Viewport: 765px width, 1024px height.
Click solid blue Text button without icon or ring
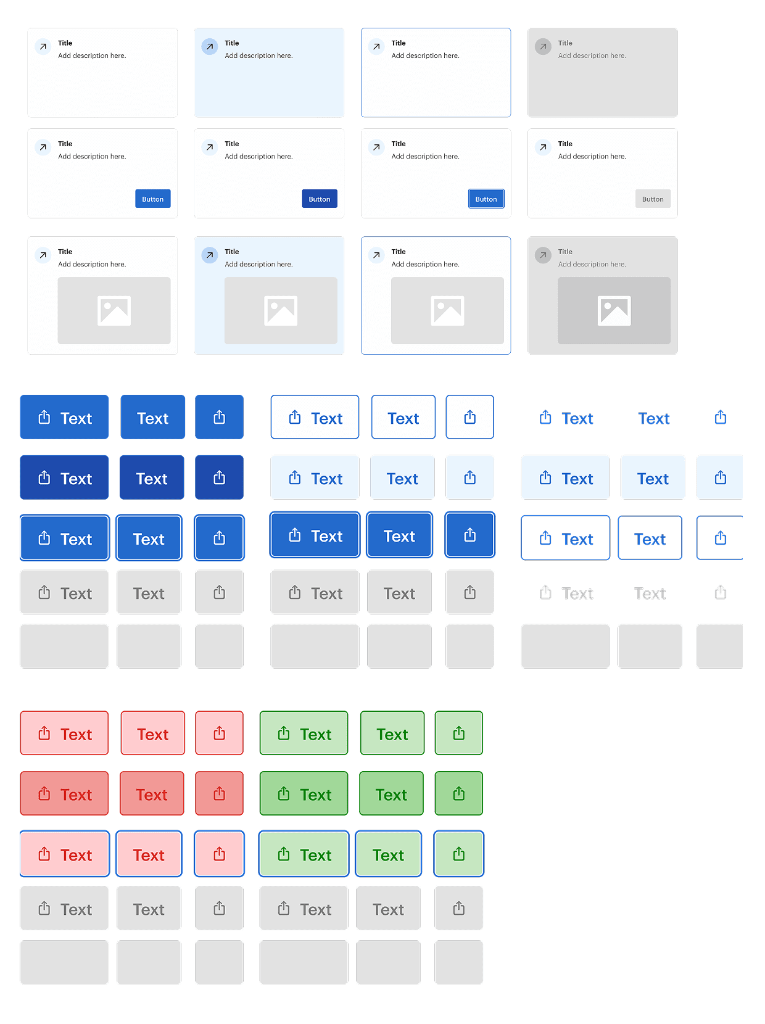pyautogui.click(x=152, y=417)
